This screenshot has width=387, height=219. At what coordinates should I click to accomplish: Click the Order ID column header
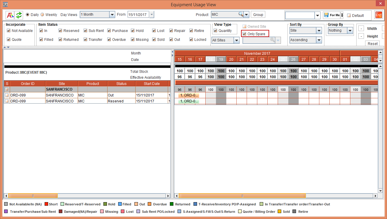pos(27,84)
